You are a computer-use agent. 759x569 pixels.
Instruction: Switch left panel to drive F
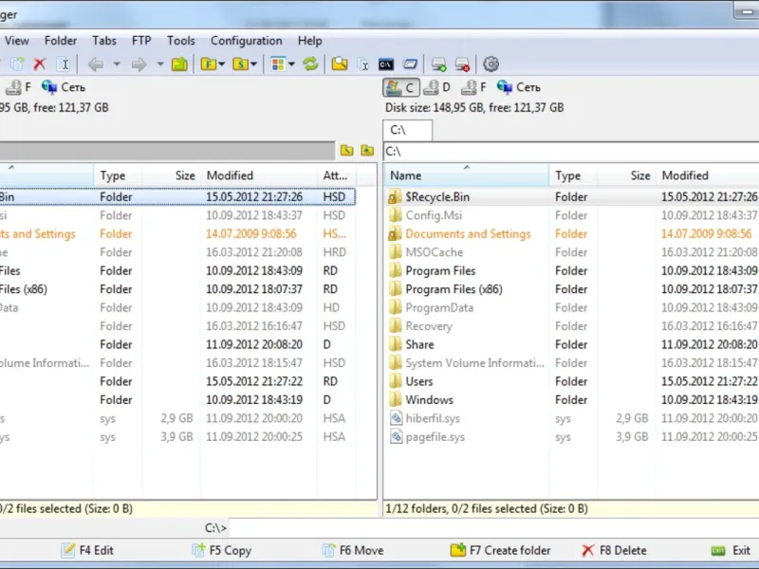(18, 87)
